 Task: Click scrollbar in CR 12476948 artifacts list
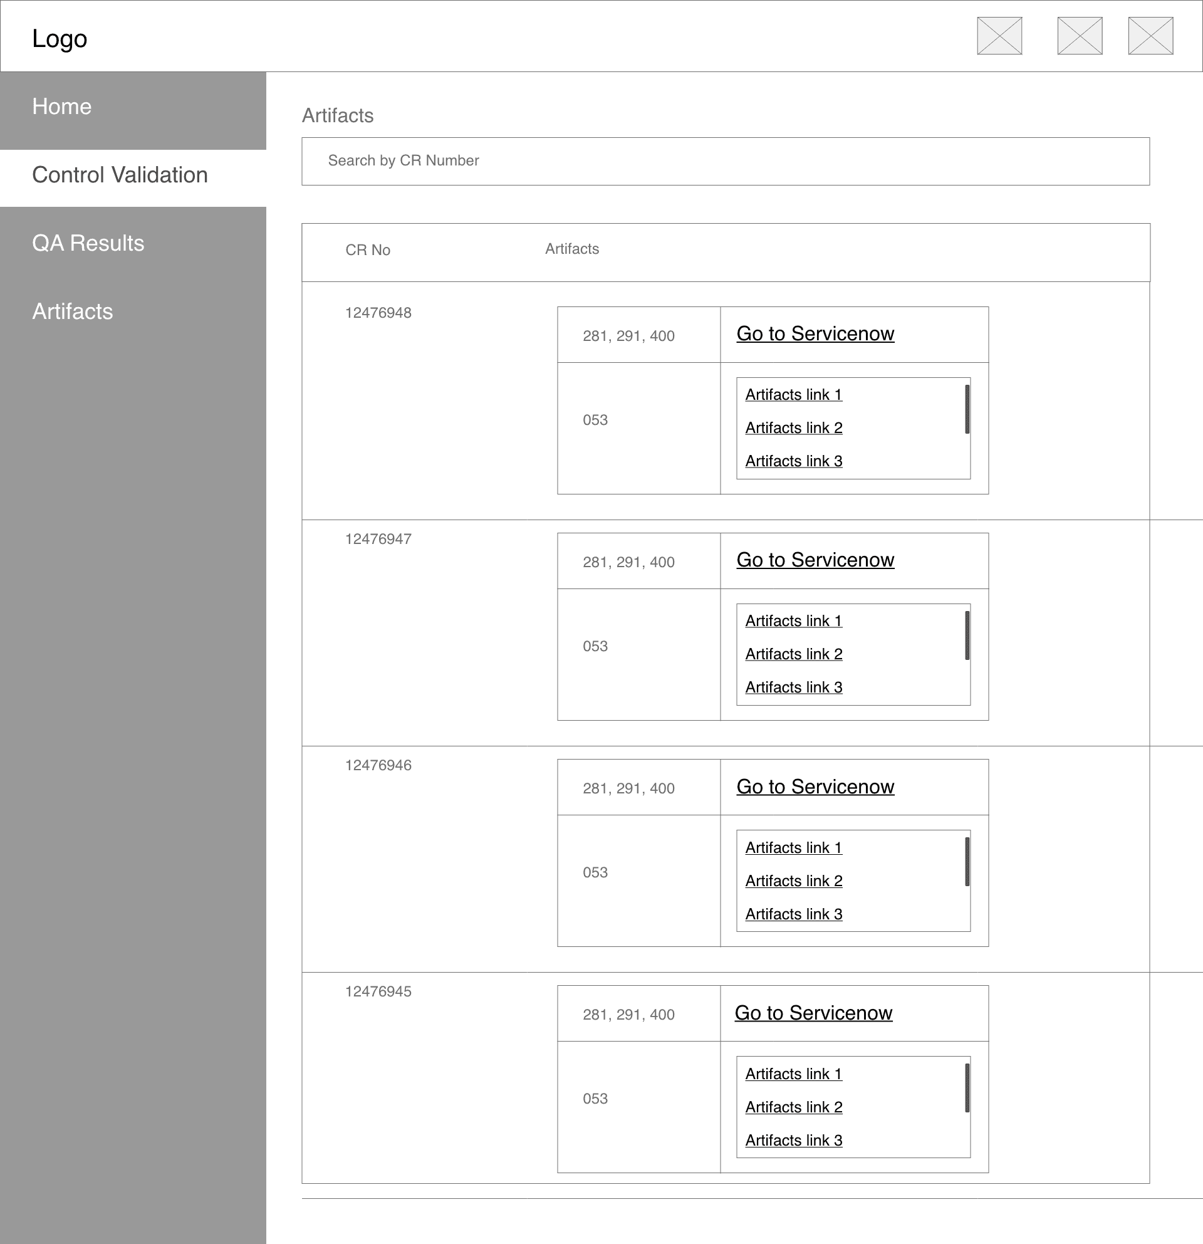coord(966,409)
